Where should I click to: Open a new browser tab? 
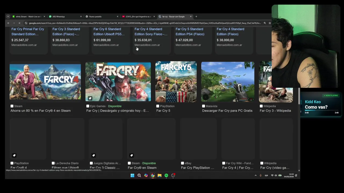click(x=196, y=17)
